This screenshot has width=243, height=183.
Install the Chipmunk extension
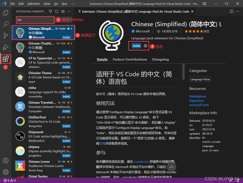tap(66, 141)
